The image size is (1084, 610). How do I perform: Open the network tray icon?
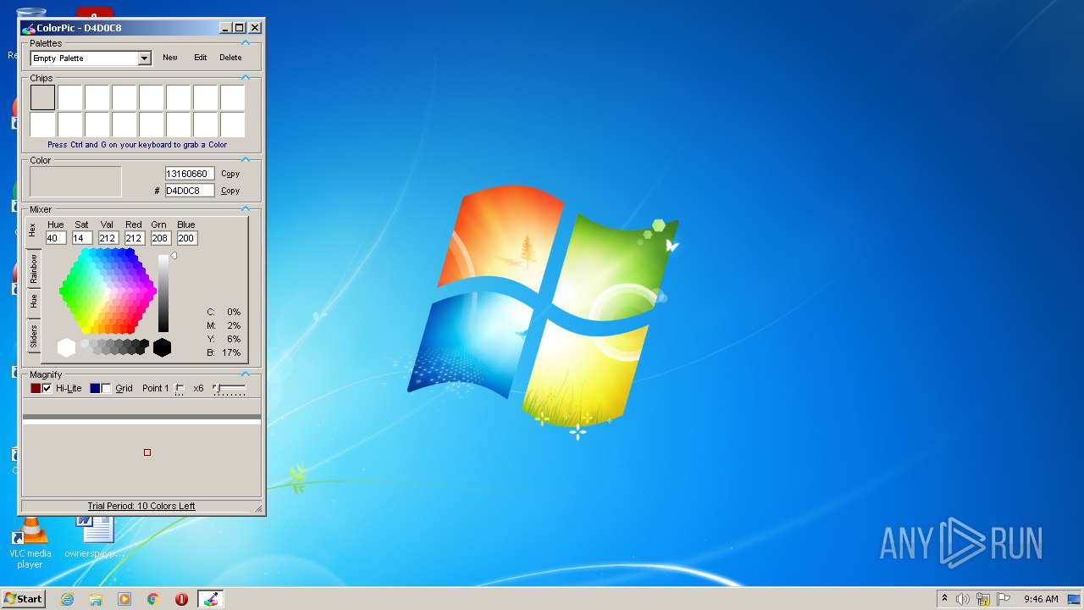[983, 599]
